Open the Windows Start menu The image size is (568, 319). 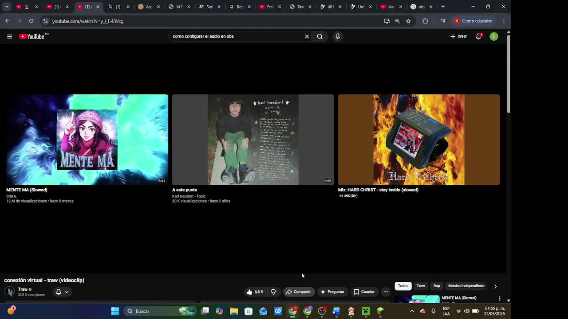click(115, 311)
